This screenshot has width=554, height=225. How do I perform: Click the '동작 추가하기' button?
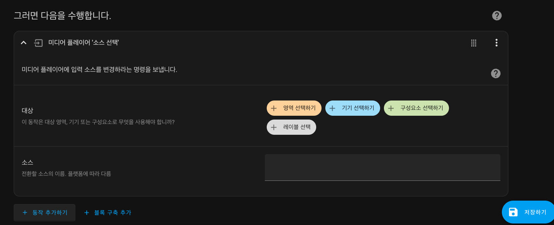pos(45,212)
